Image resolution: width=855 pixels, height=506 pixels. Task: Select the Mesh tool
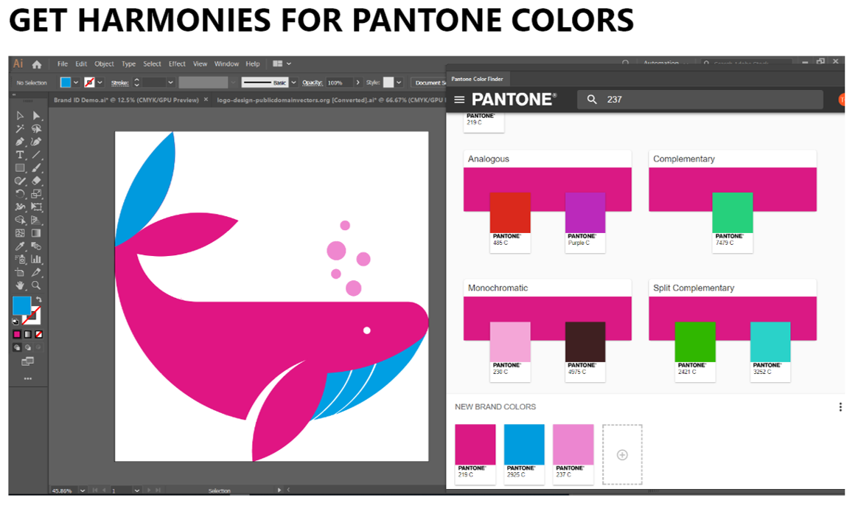[20, 233]
